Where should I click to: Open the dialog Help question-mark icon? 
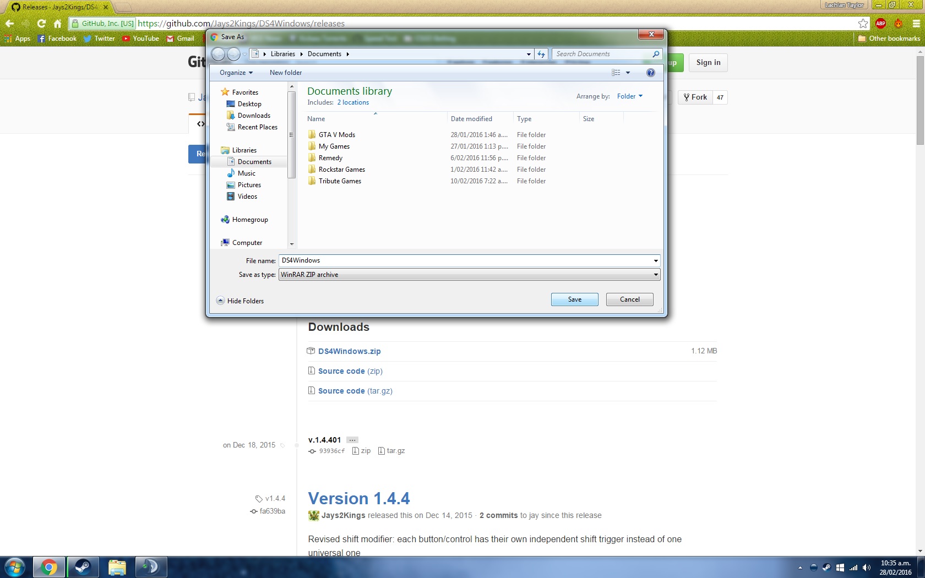click(x=651, y=73)
